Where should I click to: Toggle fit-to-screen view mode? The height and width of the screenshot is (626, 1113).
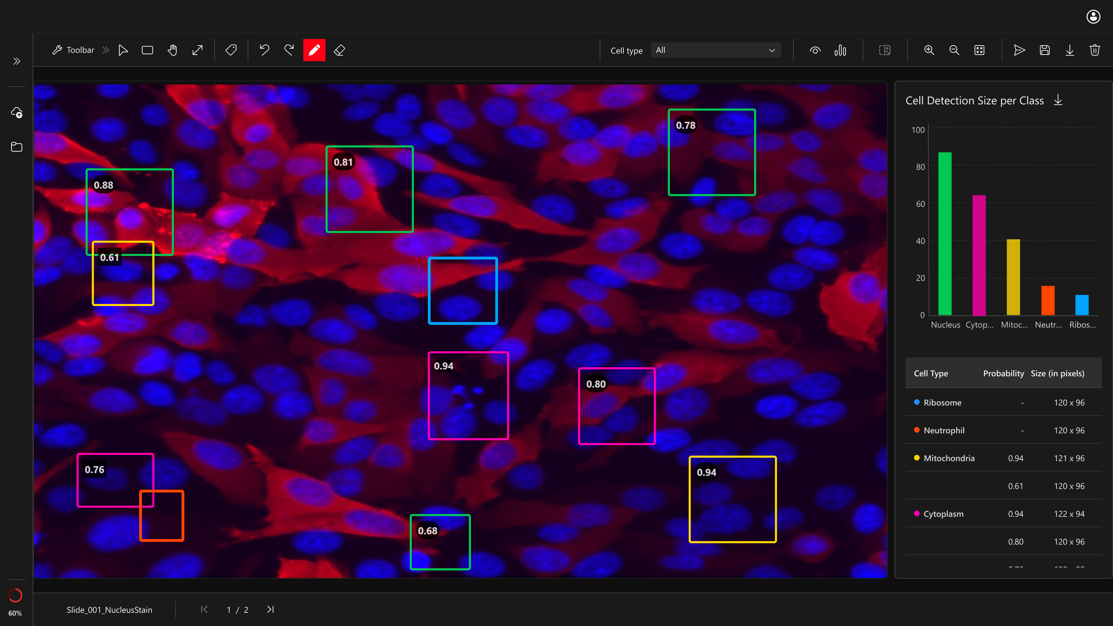[979, 50]
